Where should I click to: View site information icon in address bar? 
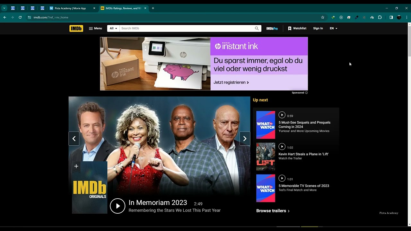coord(29,17)
